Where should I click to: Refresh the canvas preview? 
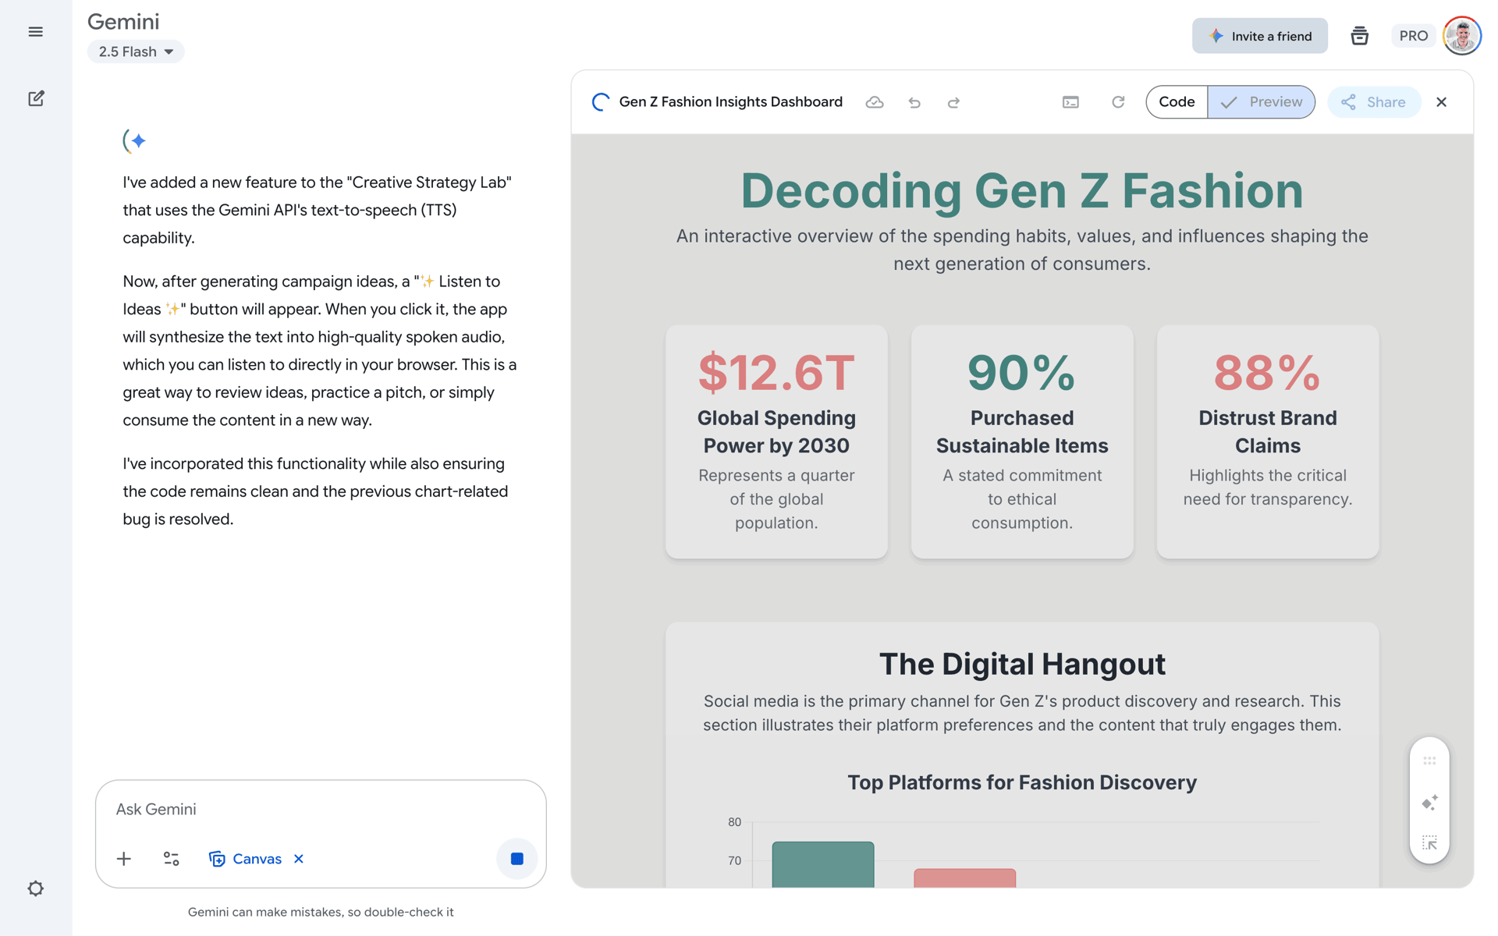[1118, 102]
